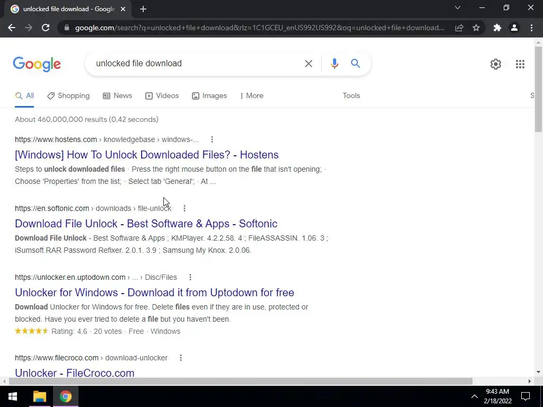This screenshot has height=407, width=543.
Task: Open 'Unlocker for Windows' Uptodown result
Action: (154, 293)
